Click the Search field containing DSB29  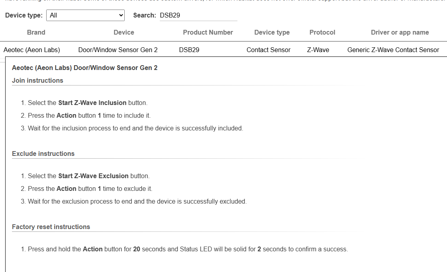point(198,16)
